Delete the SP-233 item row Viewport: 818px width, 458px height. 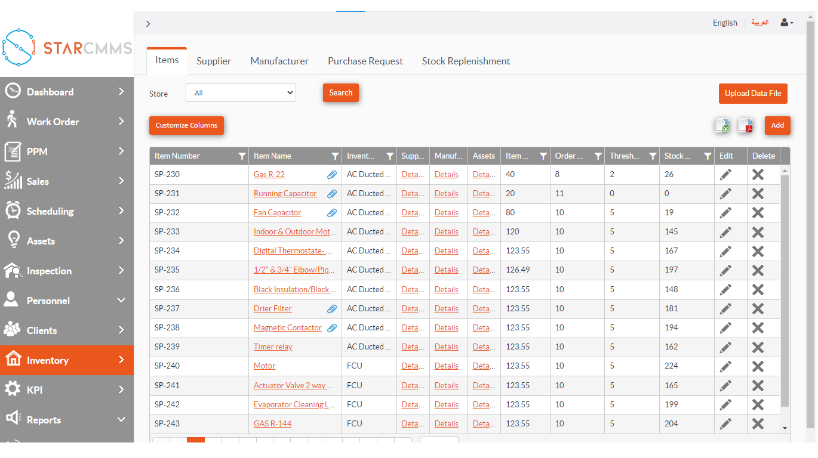[x=758, y=232]
